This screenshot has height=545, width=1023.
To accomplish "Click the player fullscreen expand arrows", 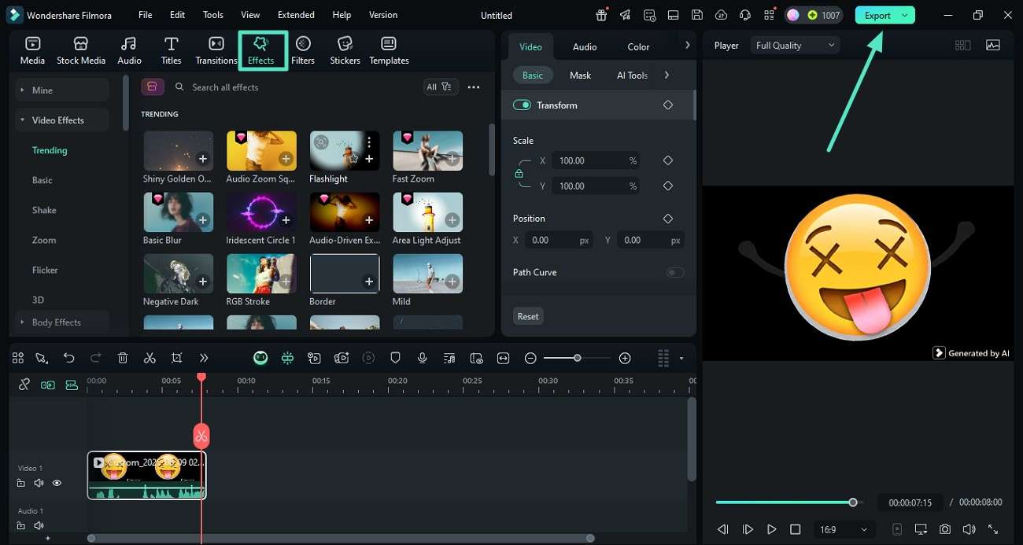I will point(993,529).
